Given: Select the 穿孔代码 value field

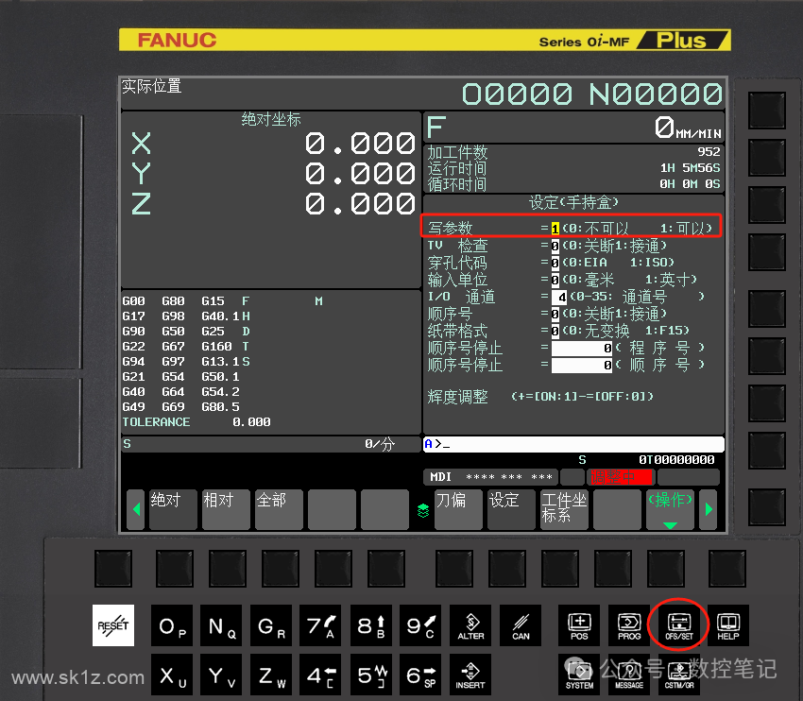Looking at the screenshot, I should click(555, 264).
